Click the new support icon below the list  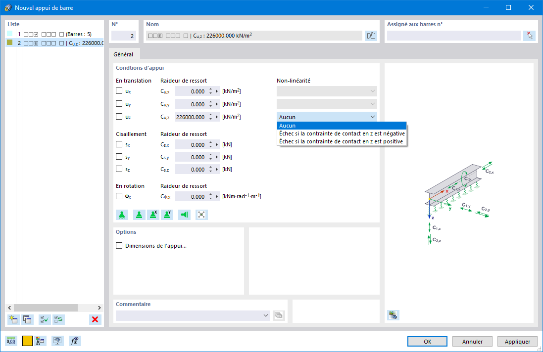(x=13, y=319)
